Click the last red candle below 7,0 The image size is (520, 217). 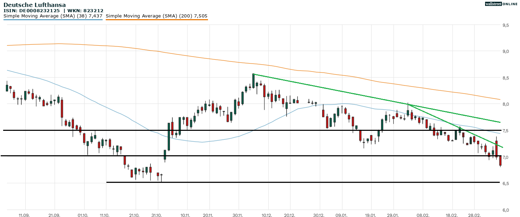[x=500, y=161]
